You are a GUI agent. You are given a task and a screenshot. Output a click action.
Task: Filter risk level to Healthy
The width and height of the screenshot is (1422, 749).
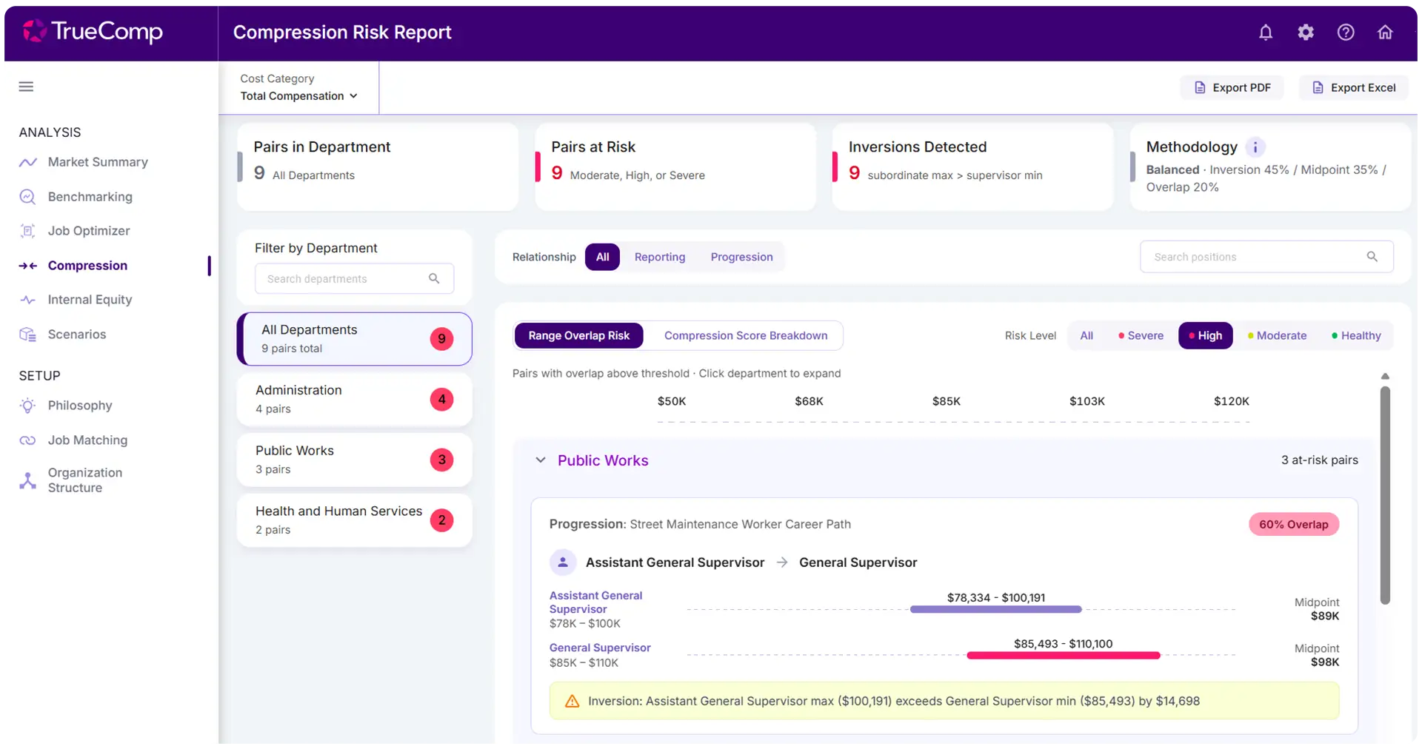point(1356,335)
